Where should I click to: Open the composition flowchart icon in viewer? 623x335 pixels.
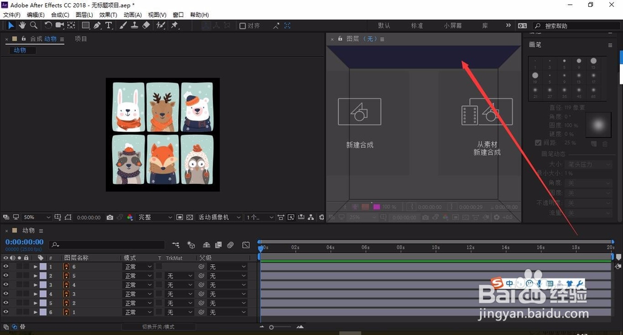click(311, 218)
